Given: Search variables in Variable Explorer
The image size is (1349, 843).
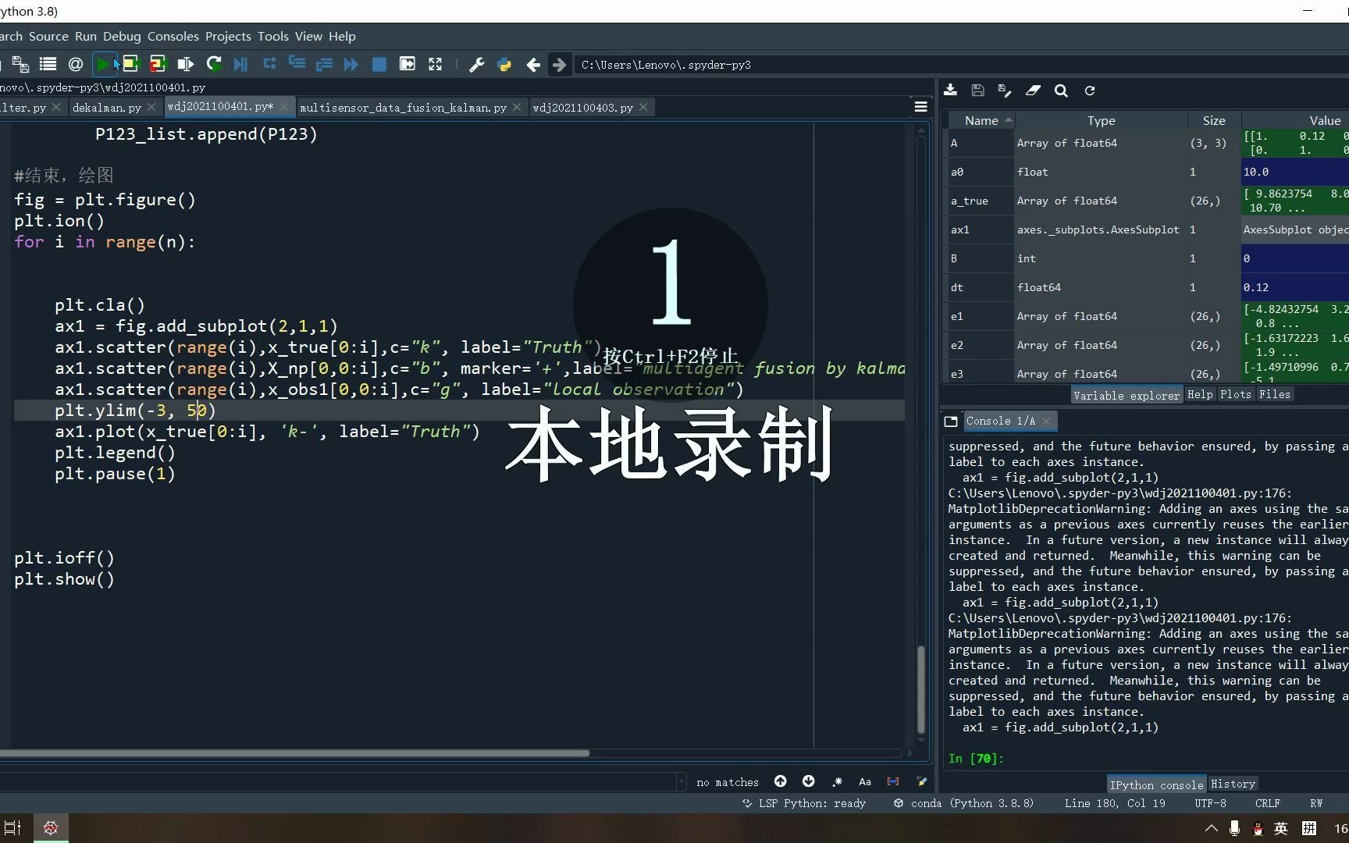Looking at the screenshot, I should click(x=1061, y=90).
